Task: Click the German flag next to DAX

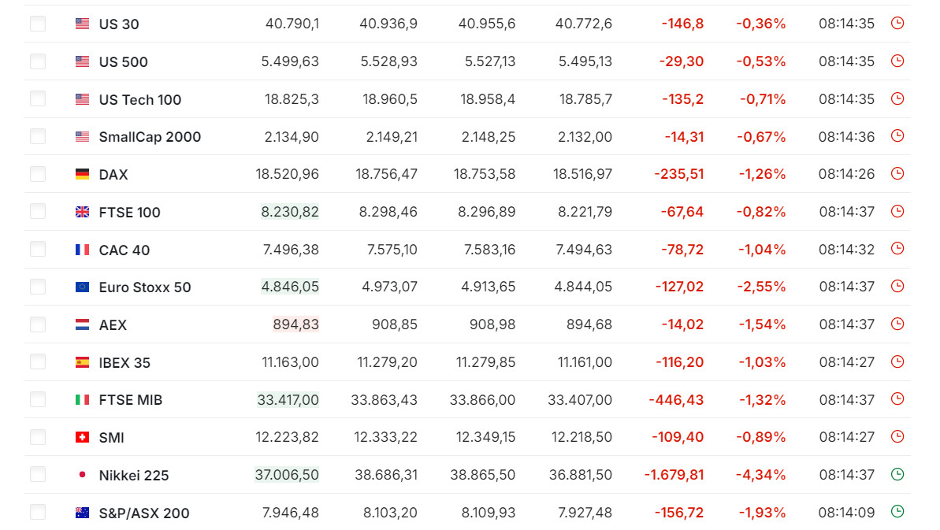Action: coord(82,174)
